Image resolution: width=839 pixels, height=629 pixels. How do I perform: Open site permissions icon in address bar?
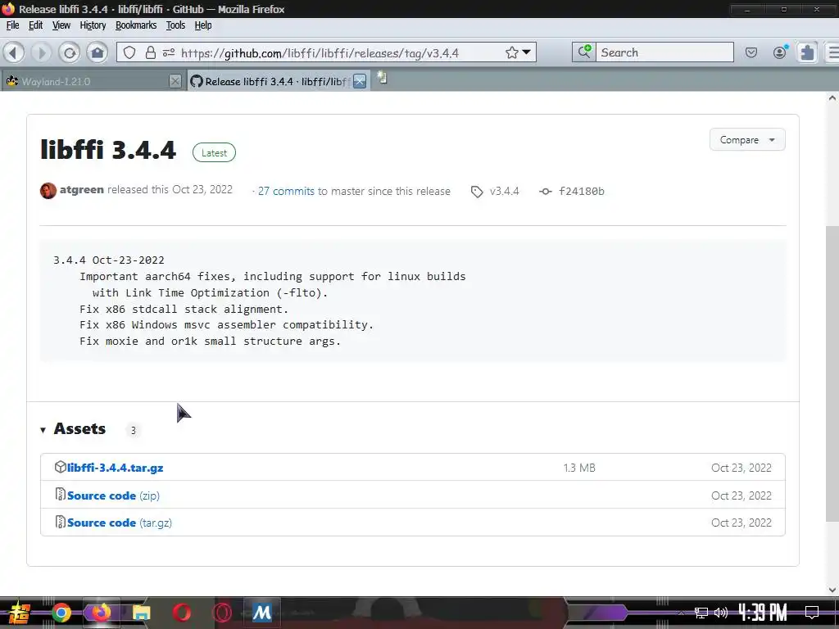[x=169, y=52]
